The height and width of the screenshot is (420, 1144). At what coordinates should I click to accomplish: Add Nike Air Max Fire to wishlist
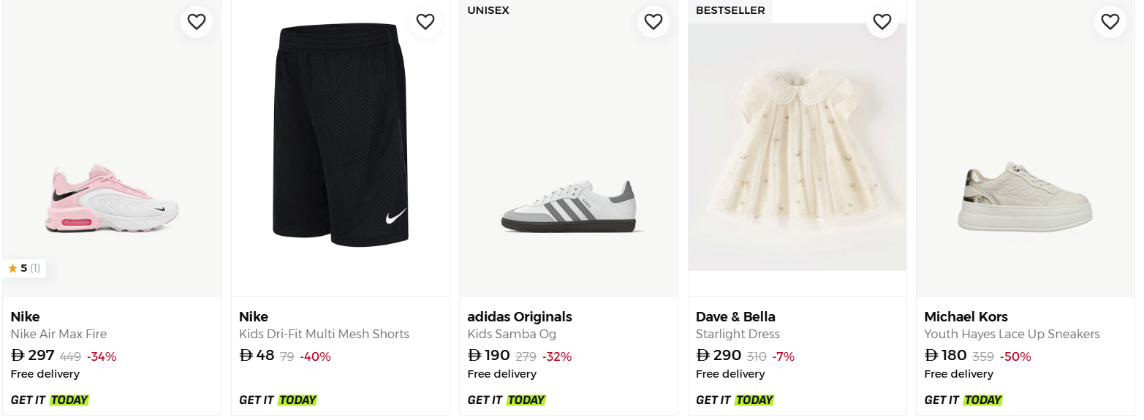coord(197,22)
